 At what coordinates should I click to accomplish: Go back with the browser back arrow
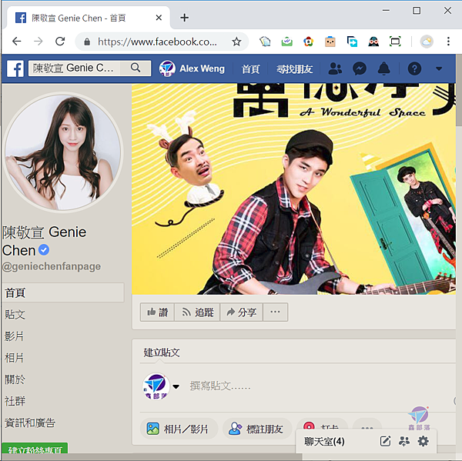click(x=17, y=42)
